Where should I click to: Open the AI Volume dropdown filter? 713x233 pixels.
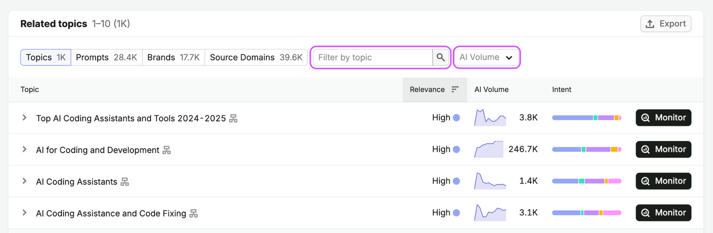[487, 57]
